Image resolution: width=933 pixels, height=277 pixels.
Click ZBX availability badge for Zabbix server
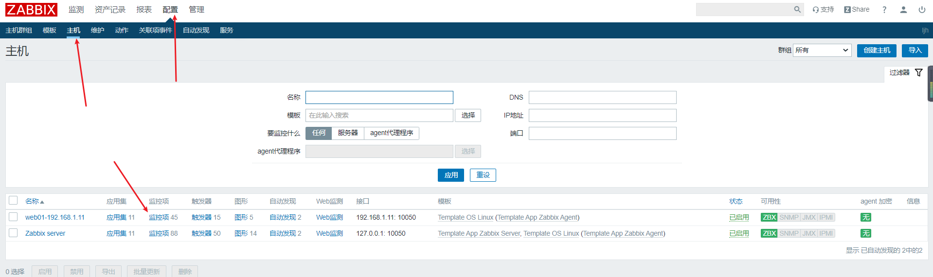769,233
